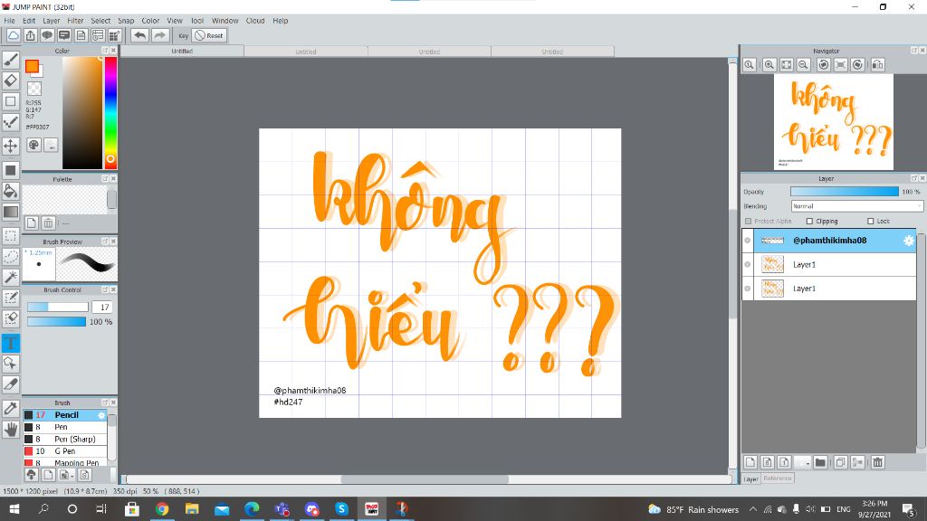
Task: Open the Filter menu
Action: pos(75,21)
